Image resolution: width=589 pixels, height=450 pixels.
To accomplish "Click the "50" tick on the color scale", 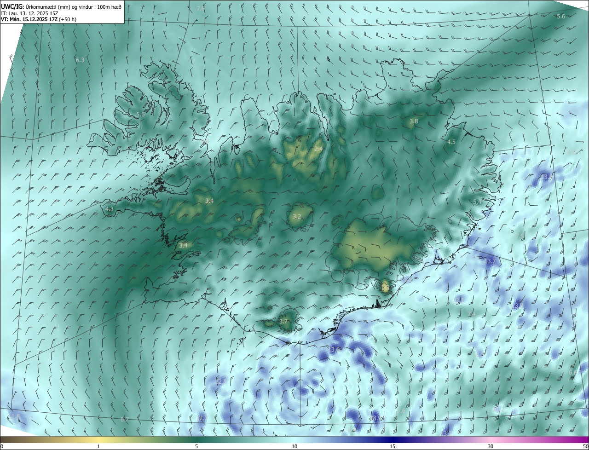I will click(x=585, y=446).
